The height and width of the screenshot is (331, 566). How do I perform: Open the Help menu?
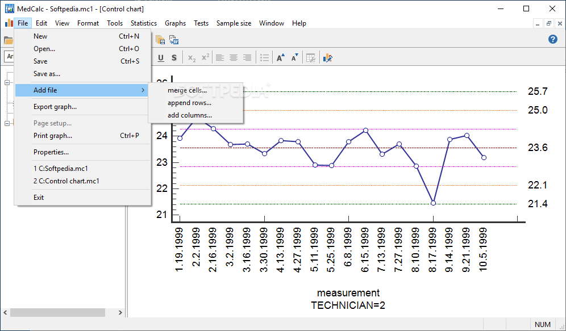(299, 23)
